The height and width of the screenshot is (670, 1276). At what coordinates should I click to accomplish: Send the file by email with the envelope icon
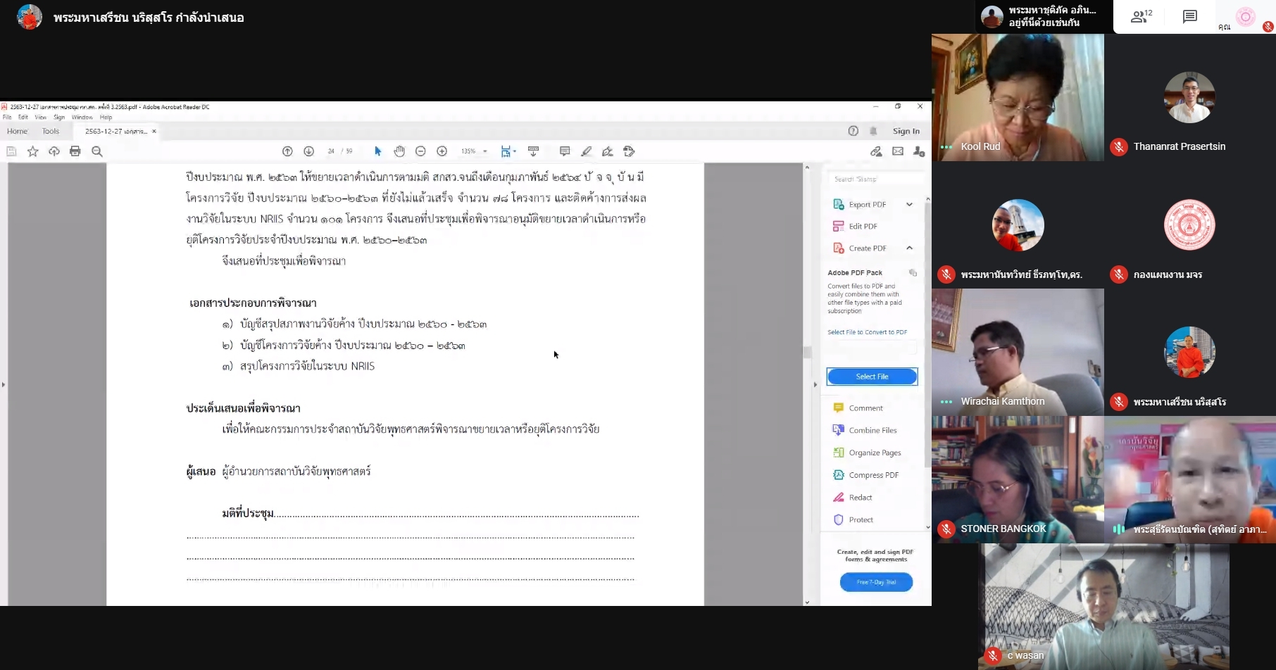click(898, 151)
